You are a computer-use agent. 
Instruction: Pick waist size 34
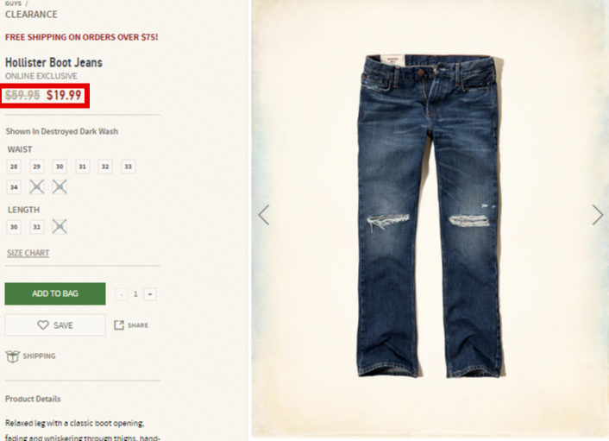pos(14,187)
